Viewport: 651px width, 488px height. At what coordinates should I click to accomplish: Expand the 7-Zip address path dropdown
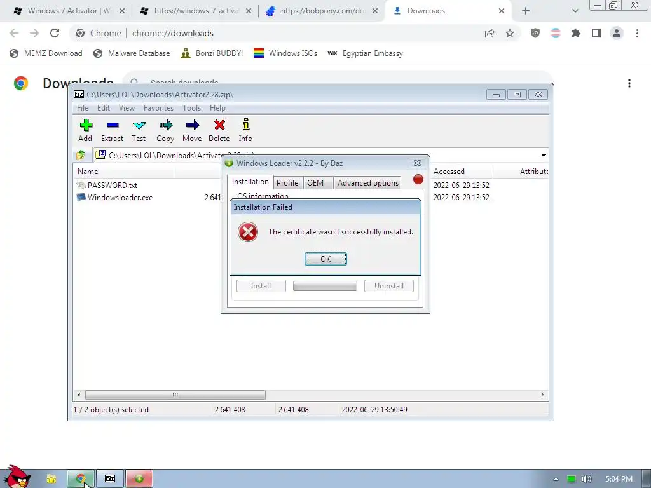coord(544,156)
